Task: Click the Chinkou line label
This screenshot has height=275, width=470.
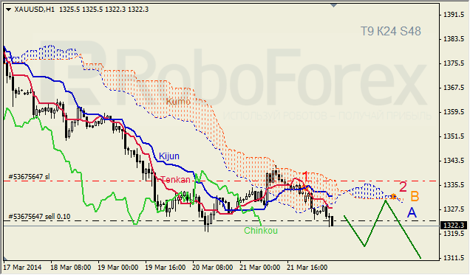Action: [260, 231]
